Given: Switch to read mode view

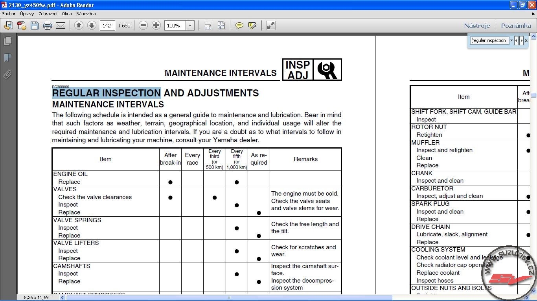Looking at the screenshot, I should pos(271,25).
